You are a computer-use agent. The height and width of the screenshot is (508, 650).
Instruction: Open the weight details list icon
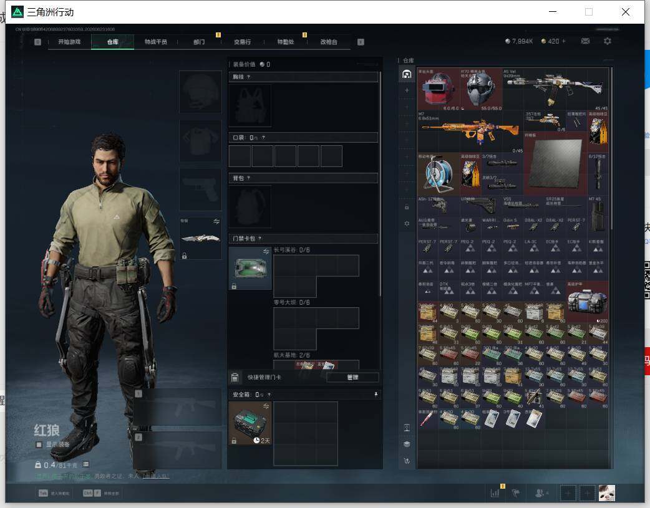point(85,464)
